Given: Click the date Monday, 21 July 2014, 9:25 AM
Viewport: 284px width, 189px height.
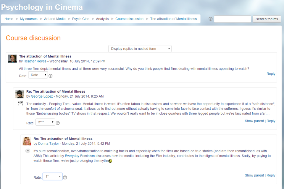Looking at the screenshot, I should 80,96.
